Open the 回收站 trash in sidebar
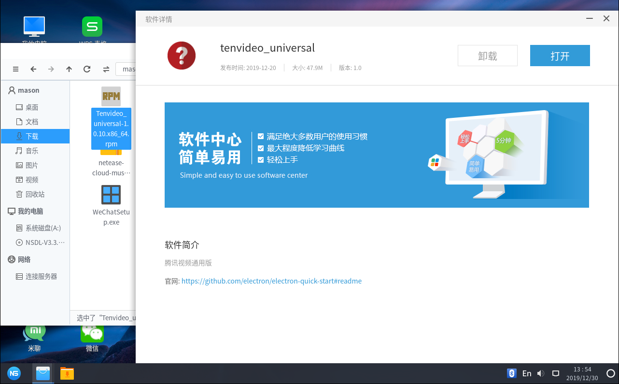This screenshot has height=384, width=619. point(35,194)
